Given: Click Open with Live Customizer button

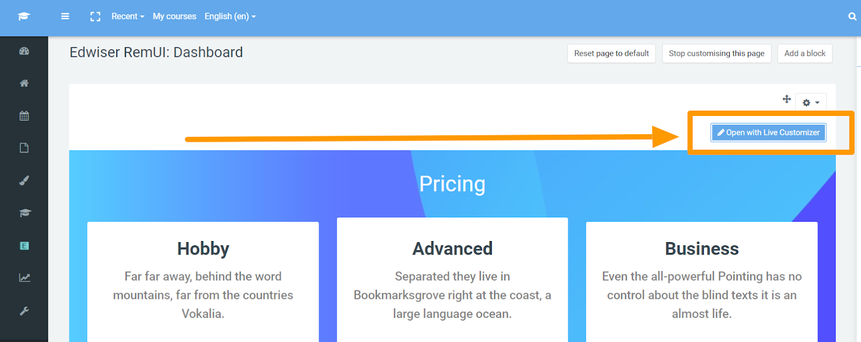Looking at the screenshot, I should point(768,133).
